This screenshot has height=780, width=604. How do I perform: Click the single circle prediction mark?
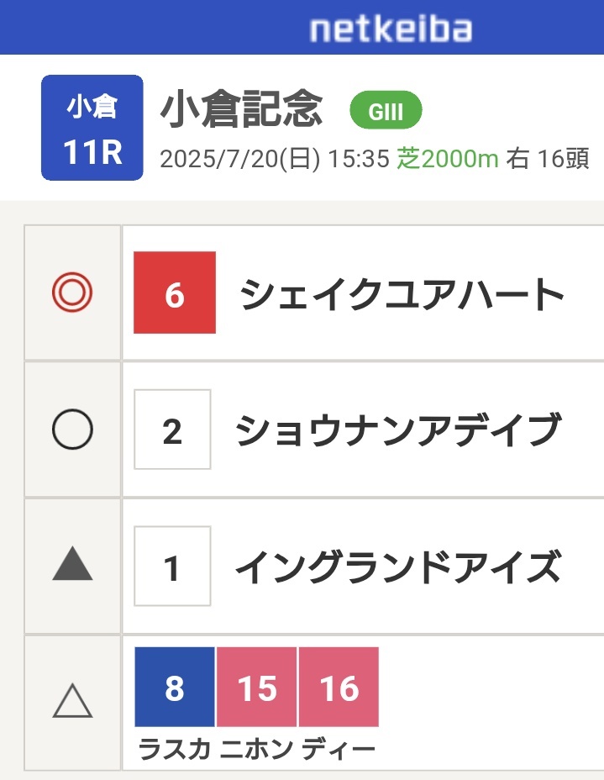(72, 430)
